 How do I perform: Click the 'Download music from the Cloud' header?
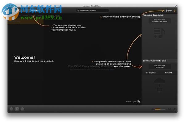(154, 61)
